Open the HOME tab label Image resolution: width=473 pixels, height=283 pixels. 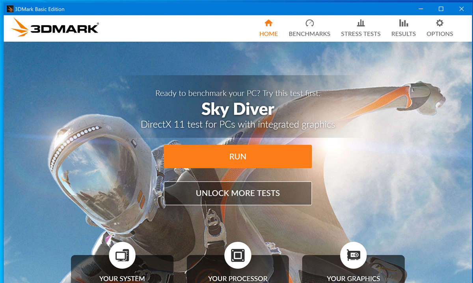pyautogui.click(x=268, y=34)
